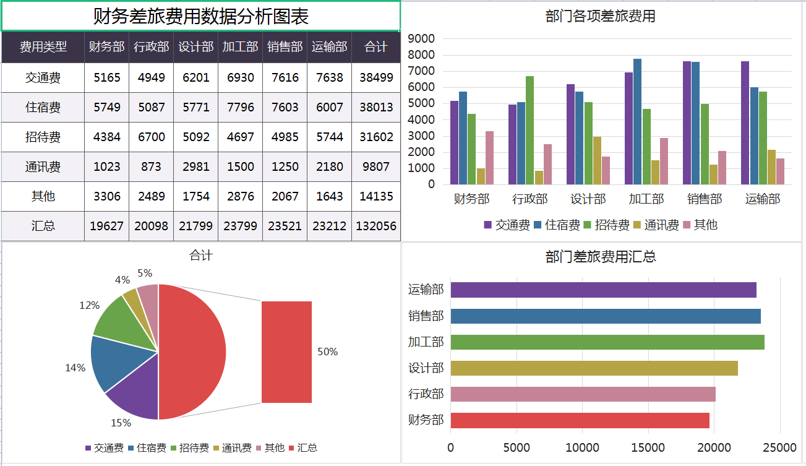
Task: Click the green 加工部 bar in the summary chart
Action: pyautogui.click(x=606, y=342)
